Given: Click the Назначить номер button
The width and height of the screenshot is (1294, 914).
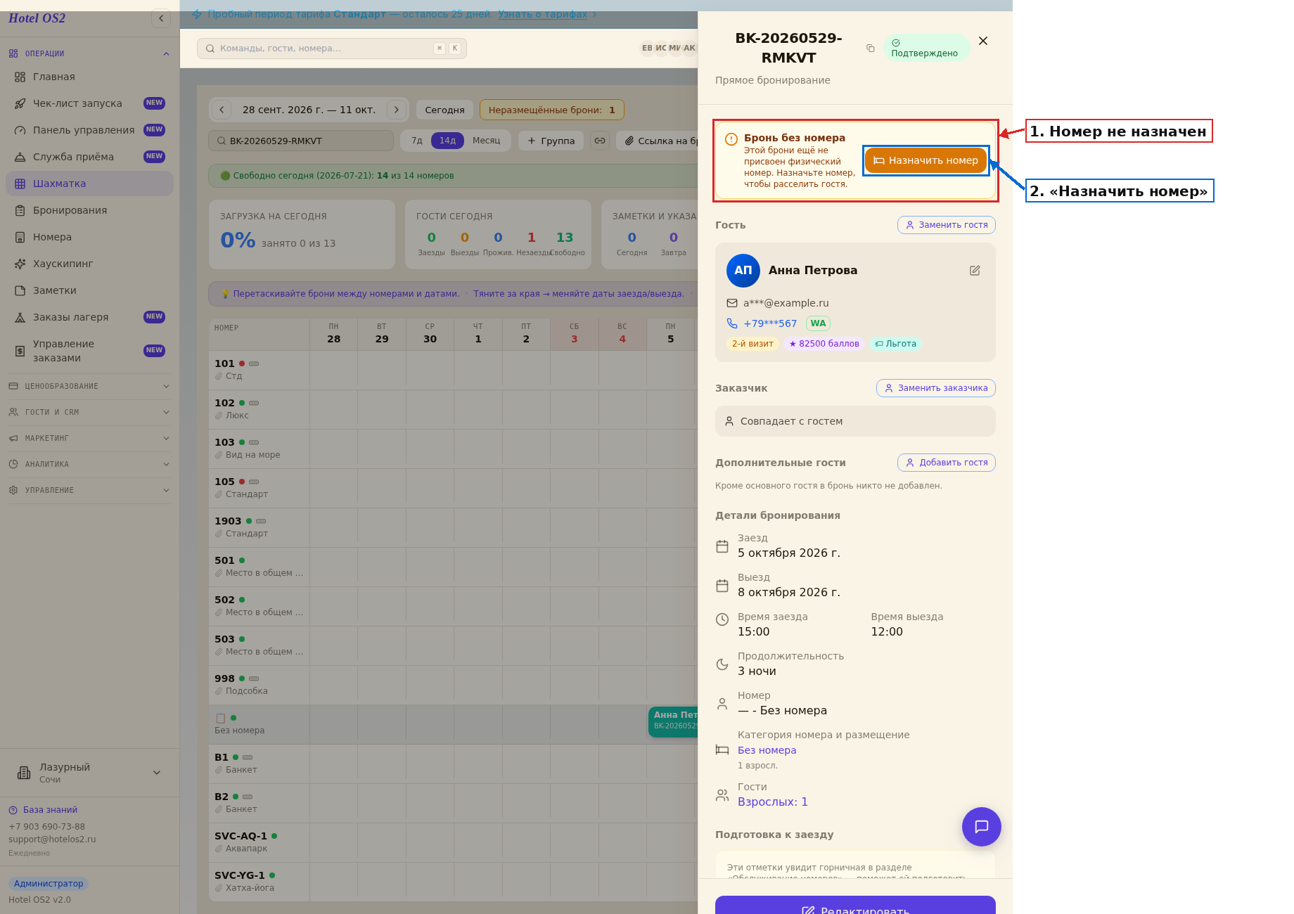Looking at the screenshot, I should click(925, 160).
